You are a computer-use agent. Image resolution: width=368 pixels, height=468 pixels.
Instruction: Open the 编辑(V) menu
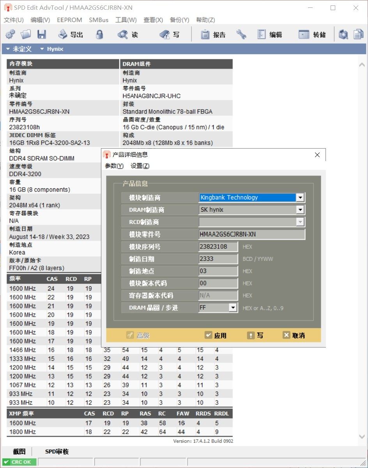point(40,20)
